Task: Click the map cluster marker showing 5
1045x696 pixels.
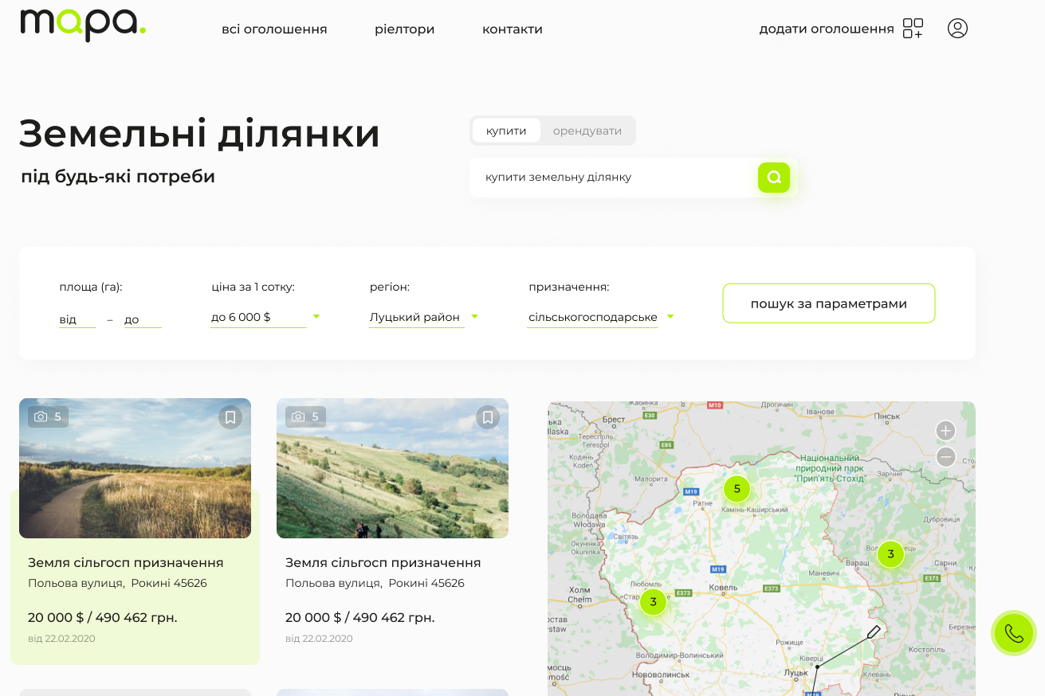Action: (737, 489)
